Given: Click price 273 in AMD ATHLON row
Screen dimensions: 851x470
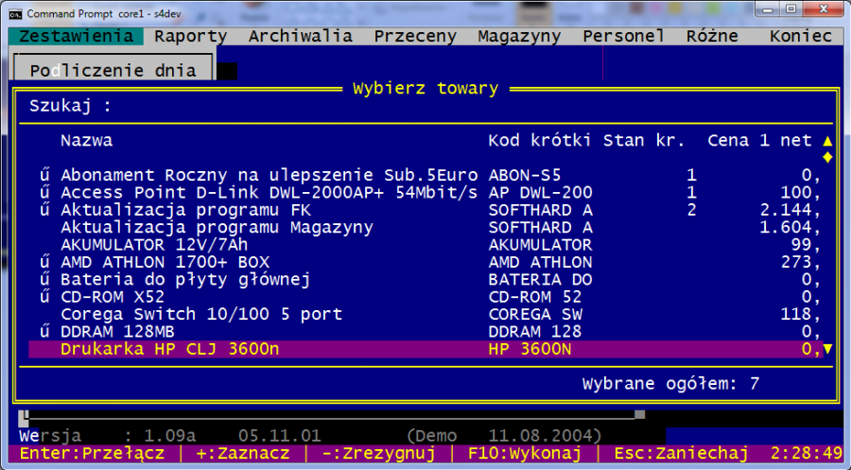Looking at the screenshot, I should (x=801, y=262).
